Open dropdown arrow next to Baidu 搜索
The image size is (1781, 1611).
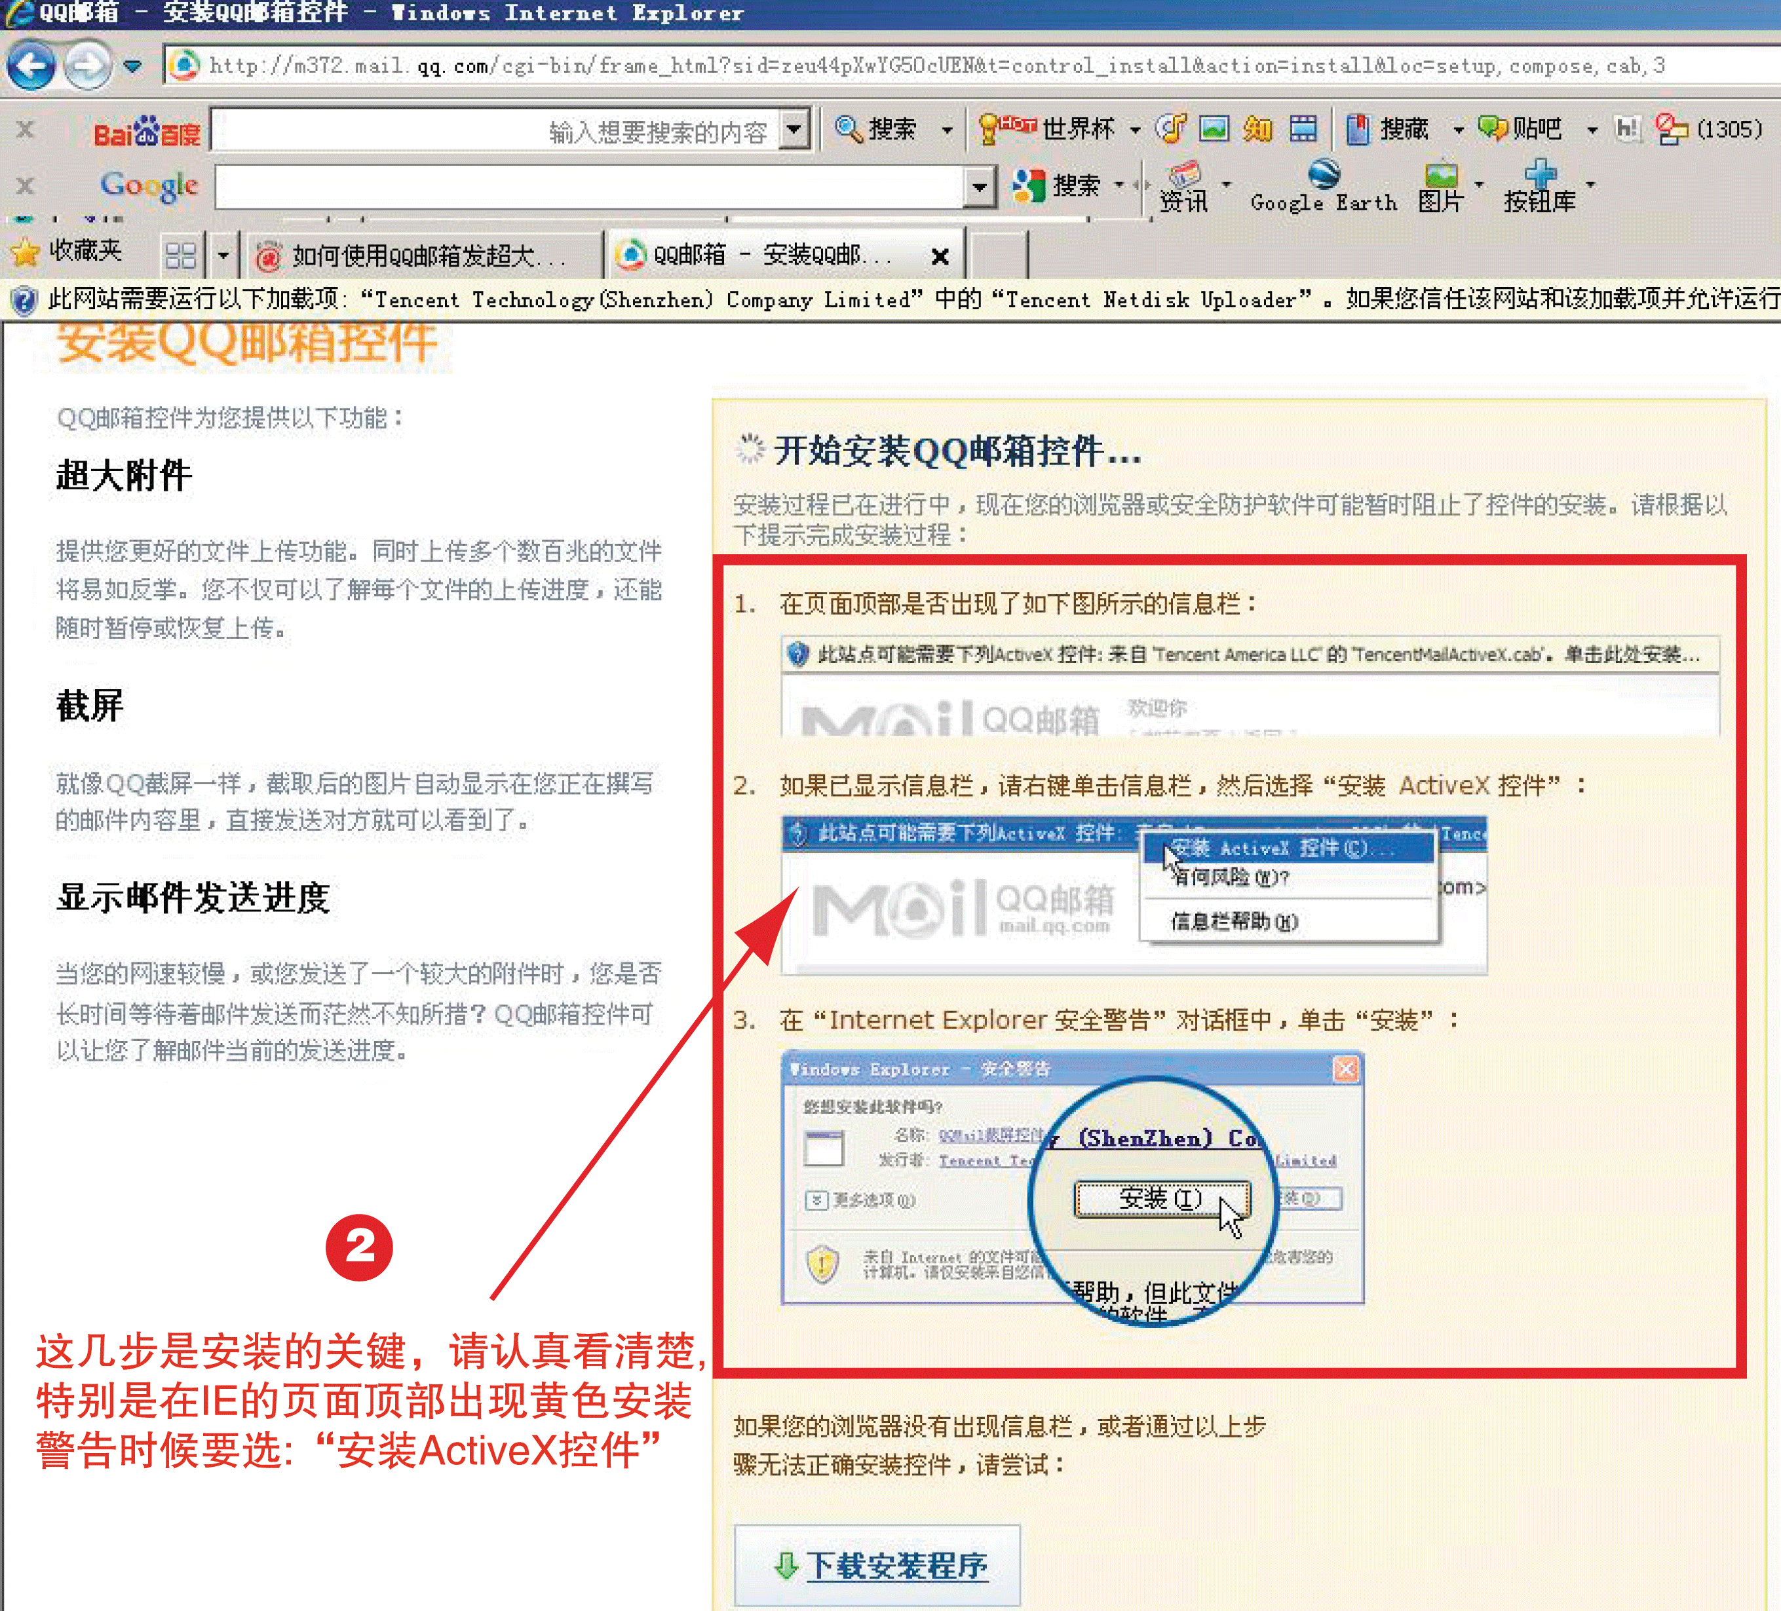pyautogui.click(x=948, y=131)
